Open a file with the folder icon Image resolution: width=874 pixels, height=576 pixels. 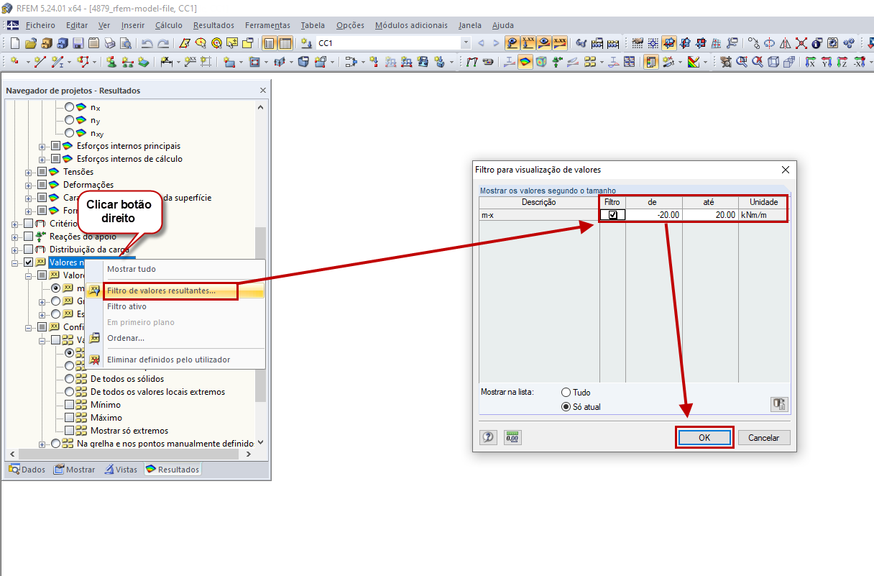31,43
